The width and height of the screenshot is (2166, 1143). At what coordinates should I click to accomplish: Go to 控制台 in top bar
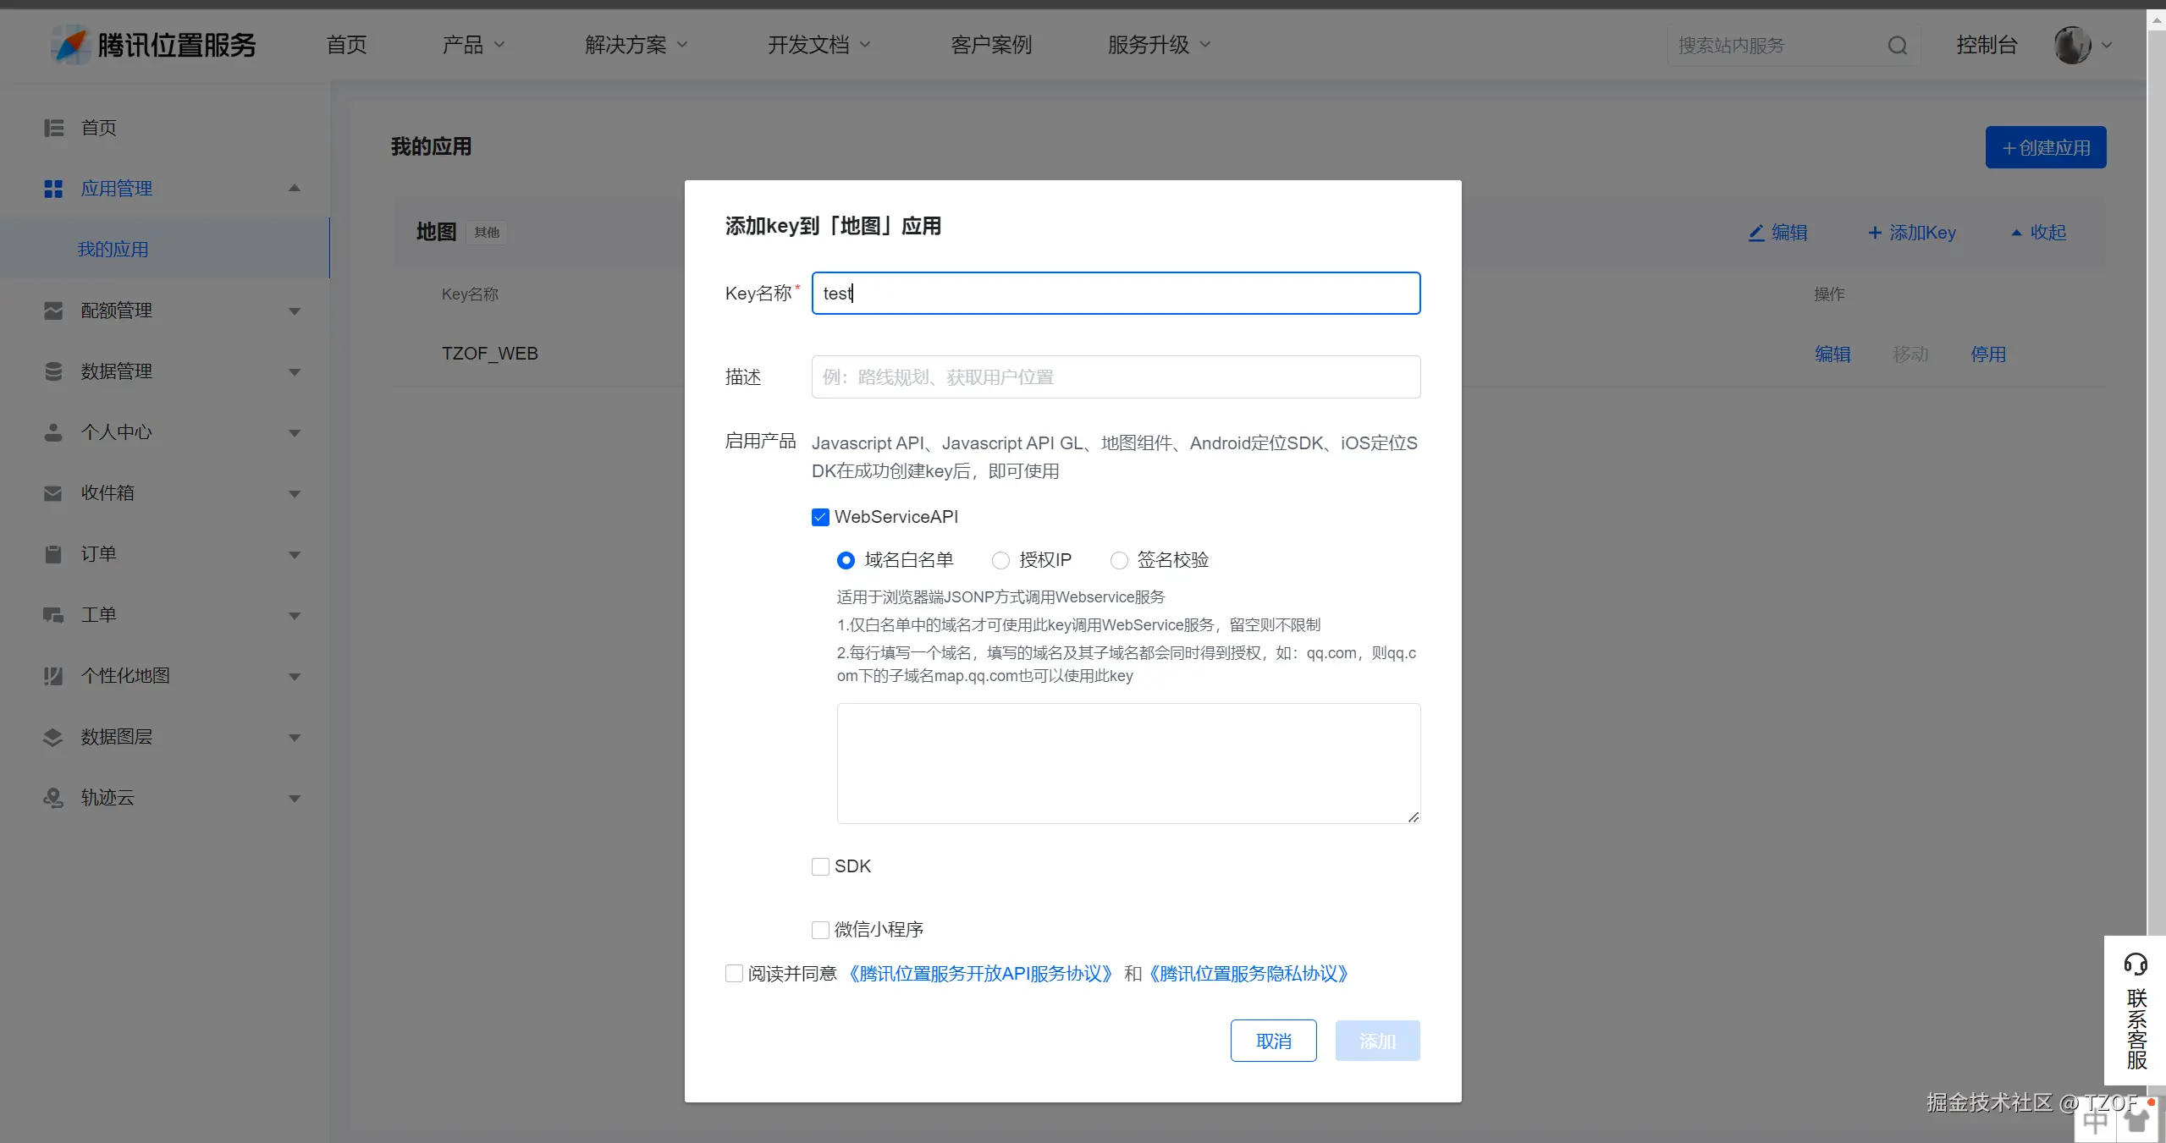coord(1986,45)
